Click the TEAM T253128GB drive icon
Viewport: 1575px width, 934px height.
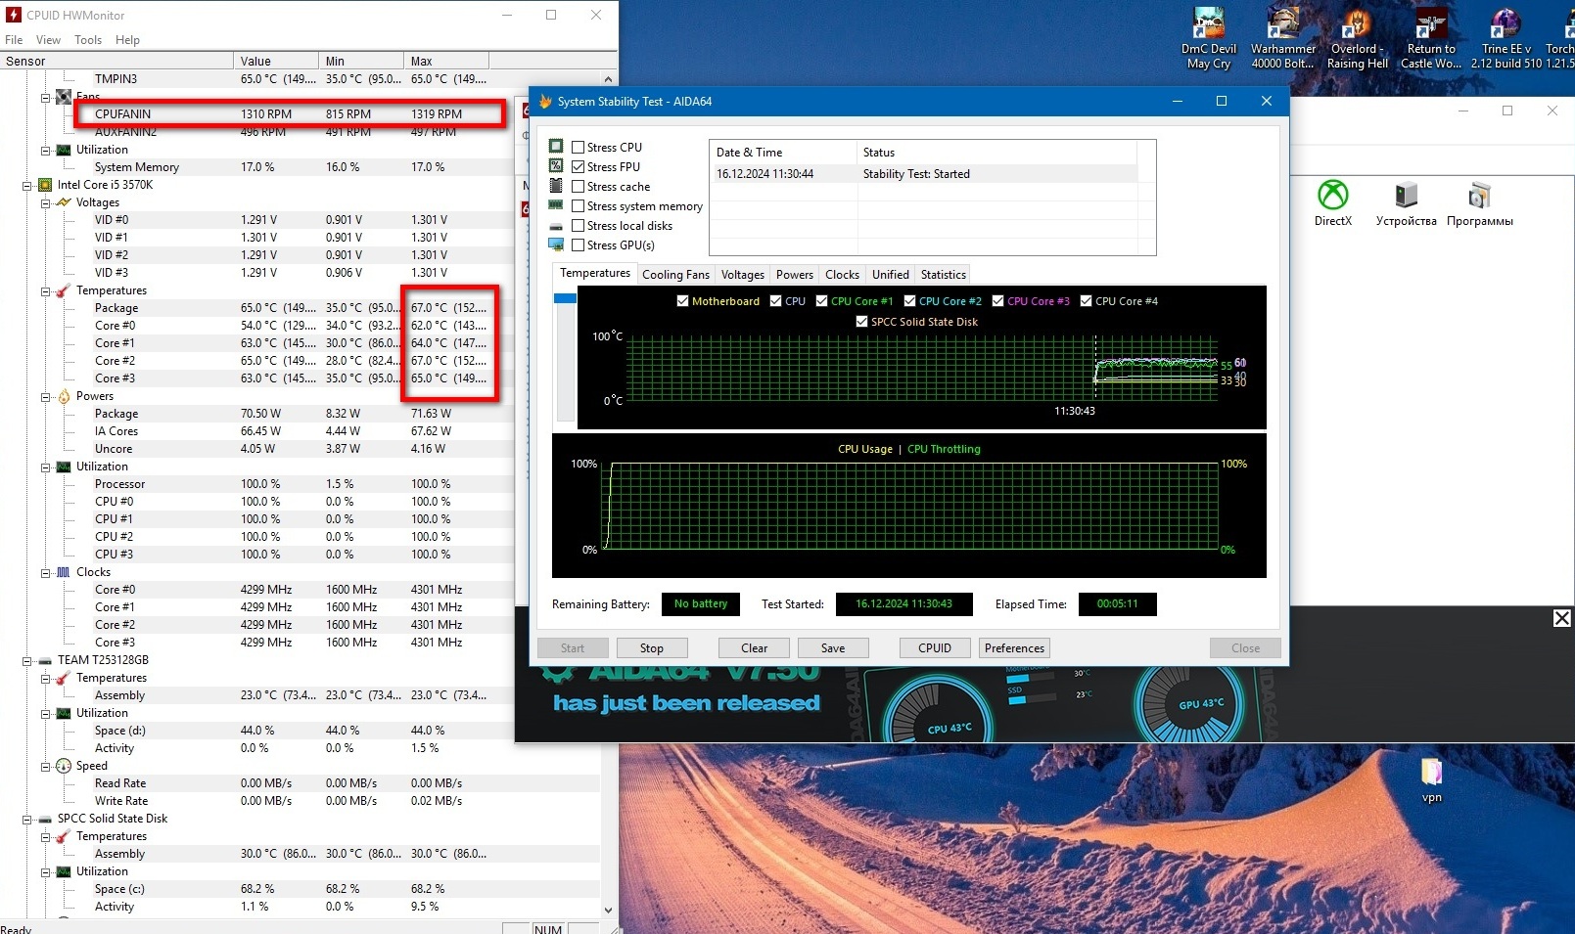click(x=45, y=660)
